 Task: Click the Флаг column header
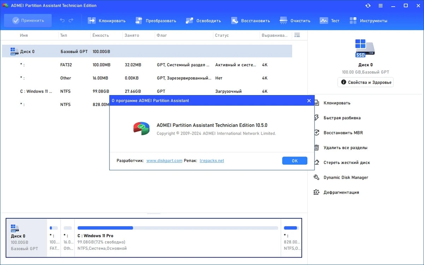point(162,35)
